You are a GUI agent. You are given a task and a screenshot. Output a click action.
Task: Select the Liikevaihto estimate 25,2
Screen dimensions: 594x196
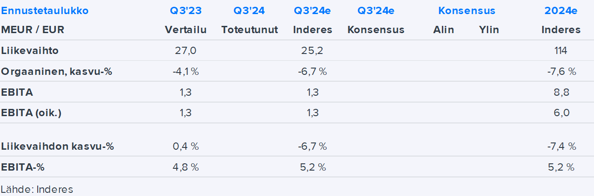coord(312,51)
